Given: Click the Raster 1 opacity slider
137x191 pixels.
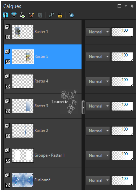Looking at the screenshot, I should (122, 32).
